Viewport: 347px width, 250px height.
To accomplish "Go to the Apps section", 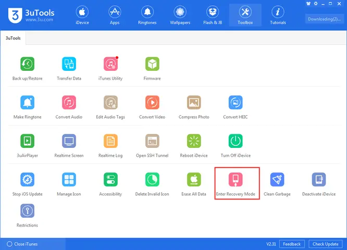I will (x=115, y=15).
